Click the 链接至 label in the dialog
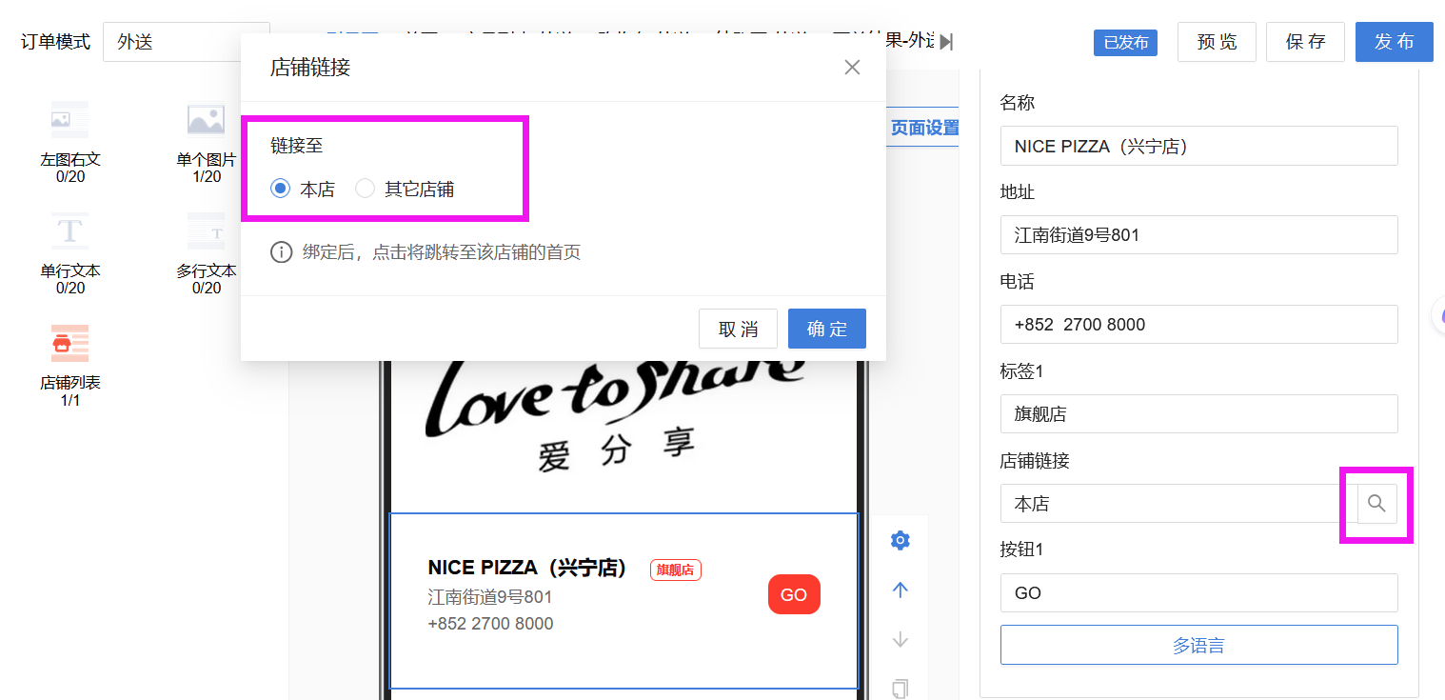1445x700 pixels. 297,146
